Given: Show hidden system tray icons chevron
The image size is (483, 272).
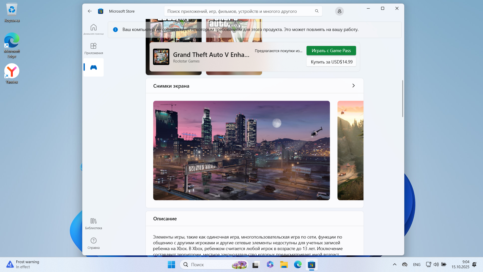Looking at the screenshot, I should click(394, 264).
